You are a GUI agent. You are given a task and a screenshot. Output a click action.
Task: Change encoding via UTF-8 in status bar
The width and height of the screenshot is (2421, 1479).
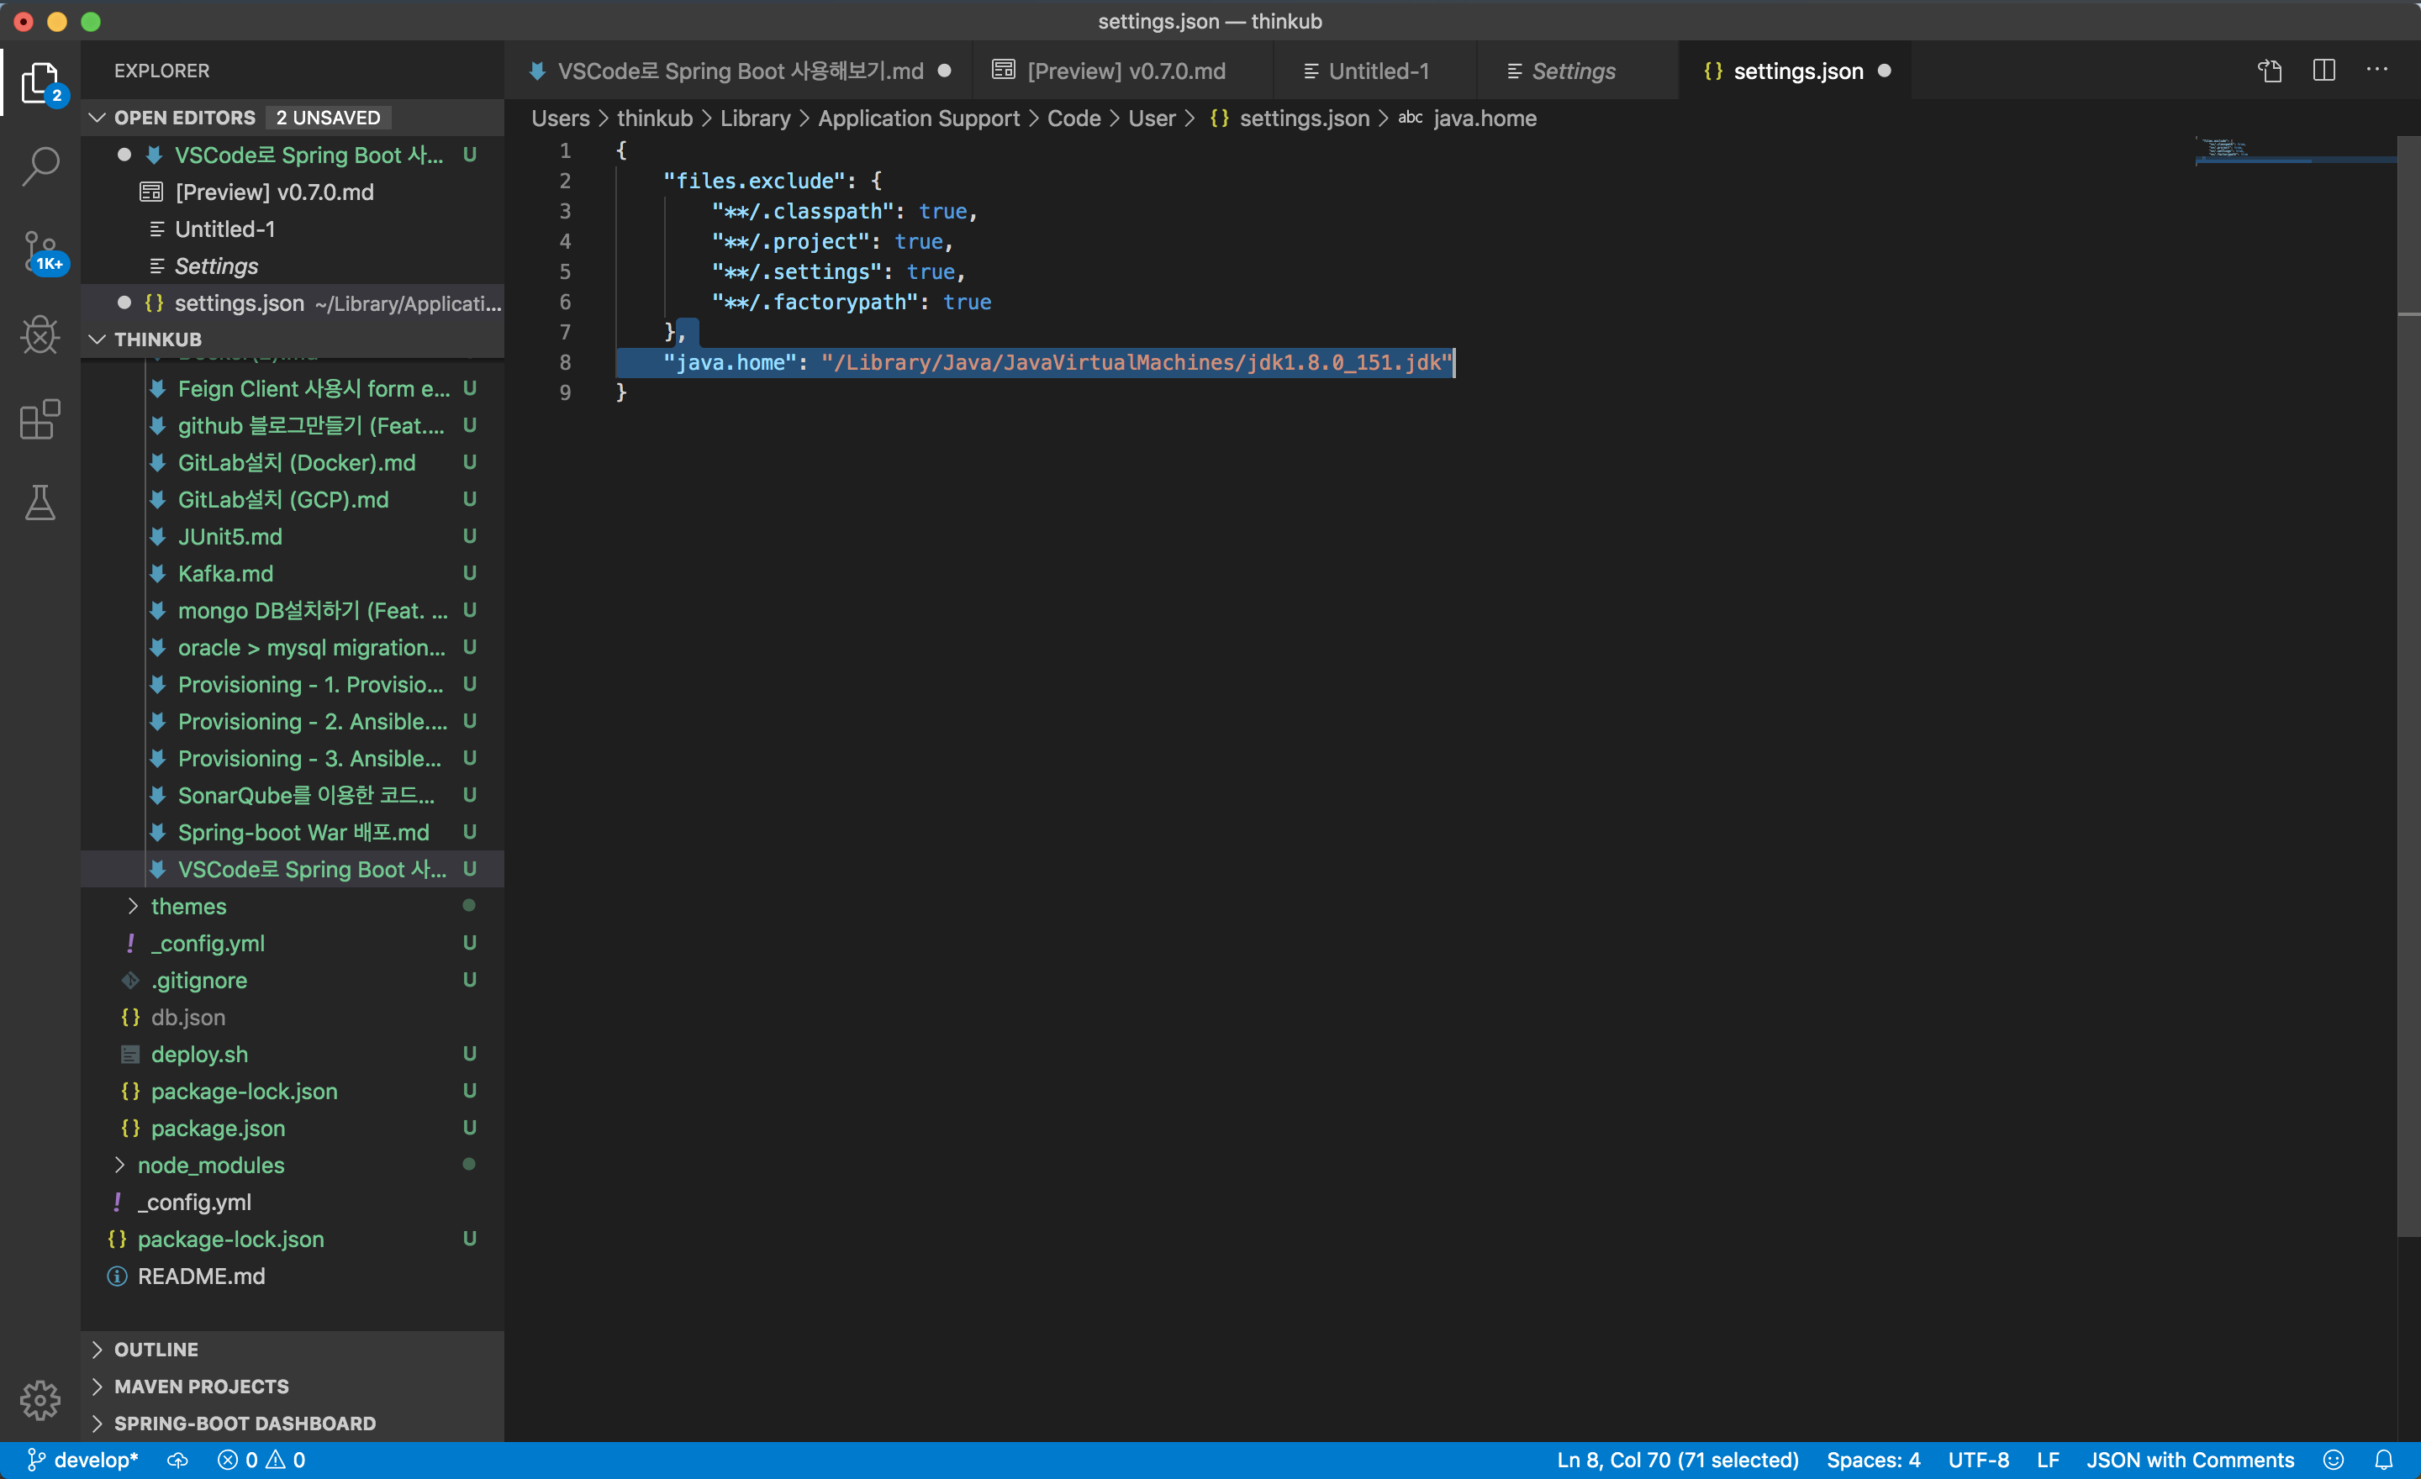click(x=1978, y=1460)
